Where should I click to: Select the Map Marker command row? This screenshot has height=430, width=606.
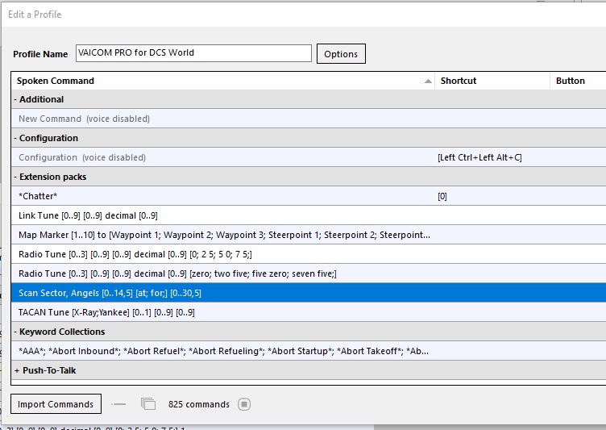(x=309, y=235)
